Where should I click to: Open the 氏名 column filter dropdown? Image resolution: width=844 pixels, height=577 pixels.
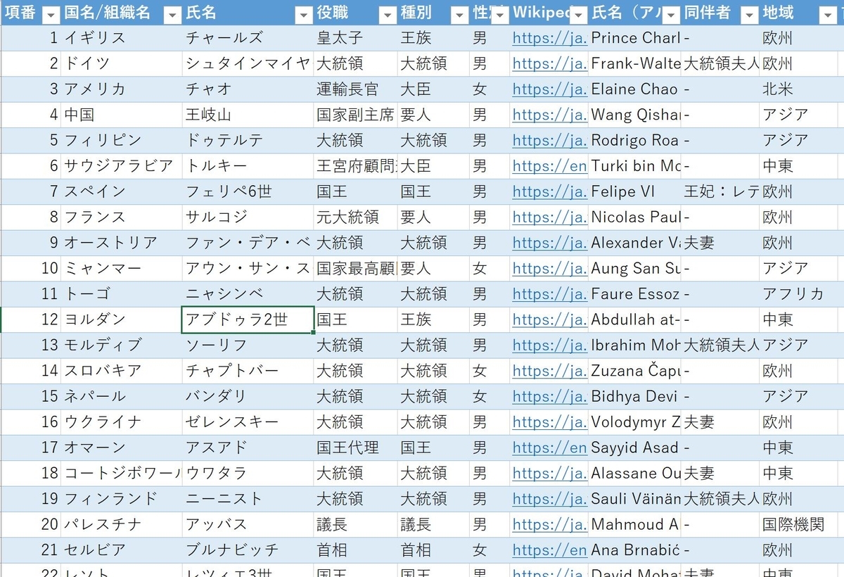pyautogui.click(x=304, y=13)
